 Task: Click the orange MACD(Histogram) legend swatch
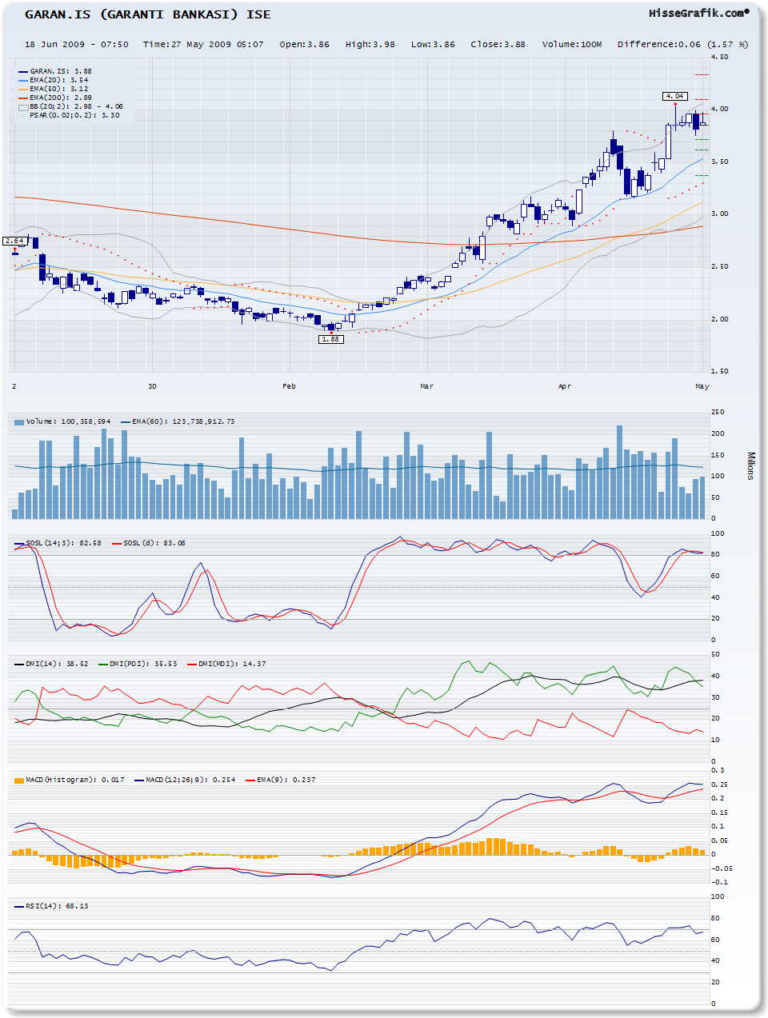click(19, 780)
